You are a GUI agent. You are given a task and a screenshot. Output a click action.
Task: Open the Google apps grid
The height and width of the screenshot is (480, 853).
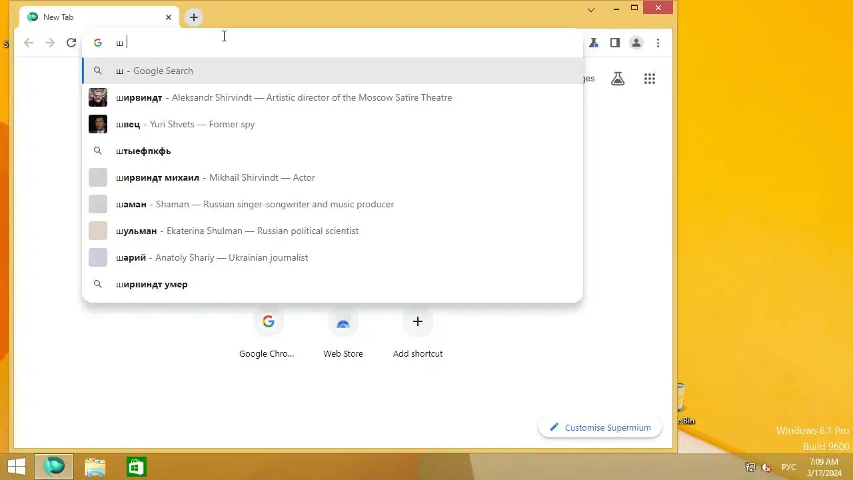pyautogui.click(x=650, y=79)
